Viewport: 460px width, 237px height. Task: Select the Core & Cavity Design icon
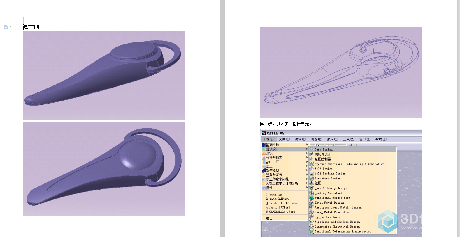pos(311,188)
